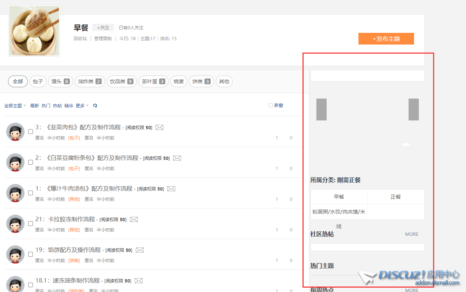Click envelope icon on 卡拉胶冻制作流程 thread
The image size is (466, 292).
click(x=134, y=219)
